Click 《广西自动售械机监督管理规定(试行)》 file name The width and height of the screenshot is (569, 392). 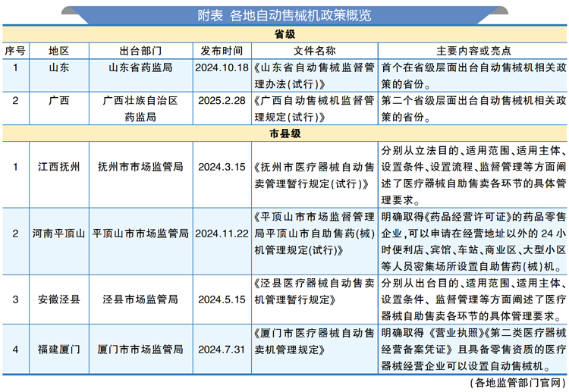(314, 108)
